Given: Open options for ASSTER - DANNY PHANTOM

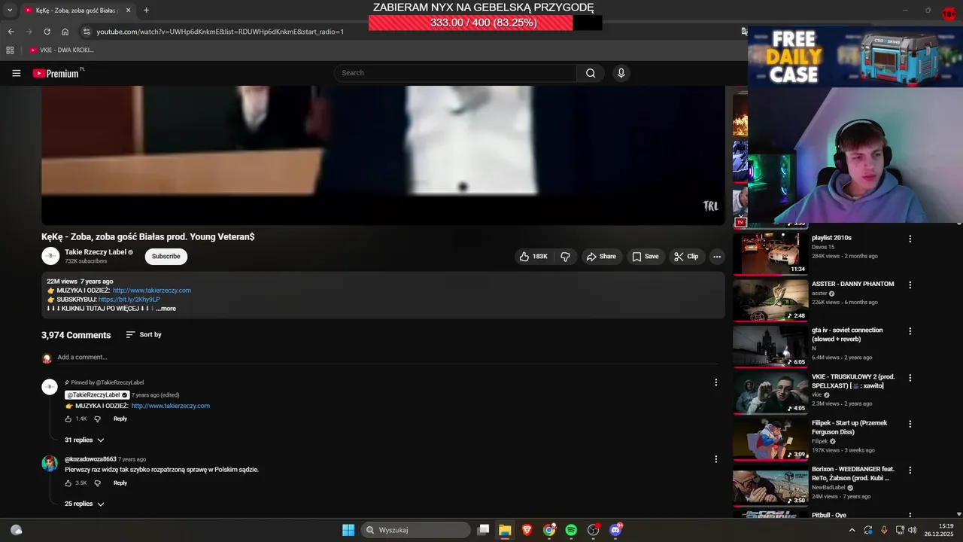Looking at the screenshot, I should [x=910, y=285].
